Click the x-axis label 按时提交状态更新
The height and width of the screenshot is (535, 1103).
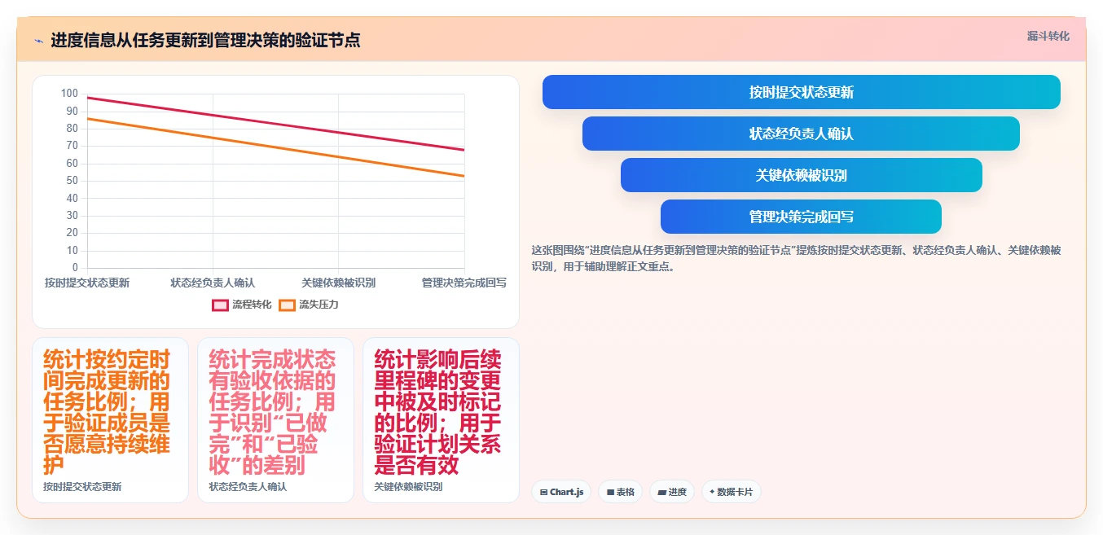pos(87,283)
